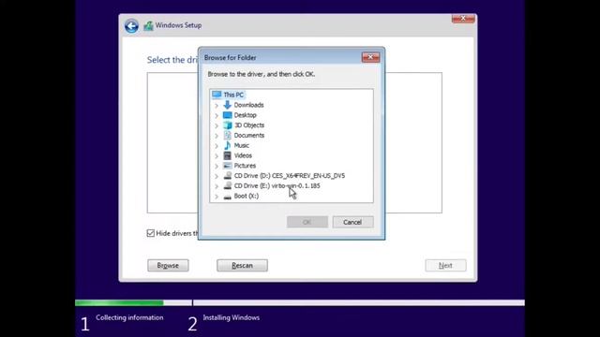Select 'CD Drive (E:) virtio-win-0.1.185' text
The image size is (600, 337).
[x=277, y=185]
